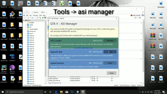Open File Explorer from the taskbar
Image resolution: width=167 pixels, height=94 pixels.
(61, 92)
